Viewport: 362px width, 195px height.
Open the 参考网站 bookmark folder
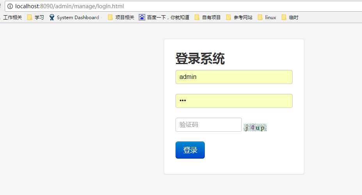pos(240,18)
